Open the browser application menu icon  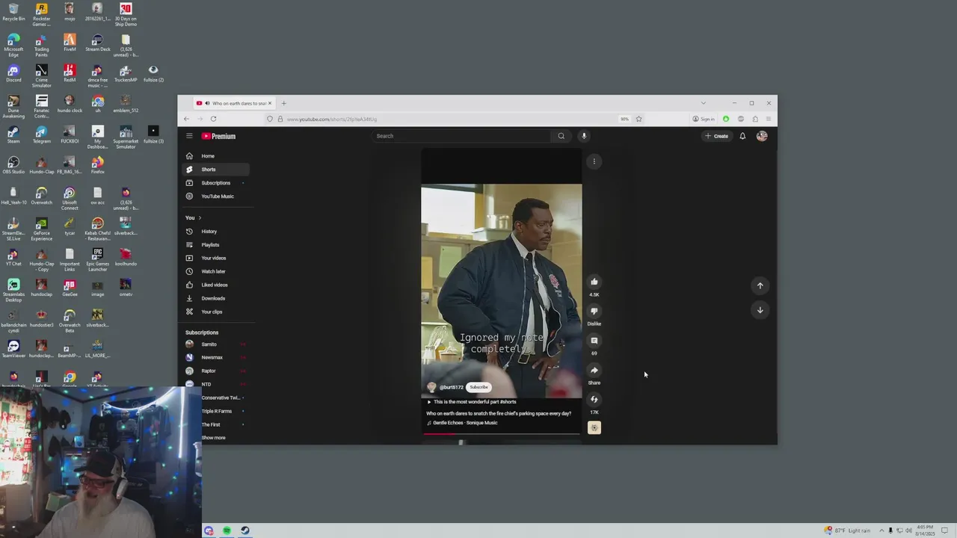point(768,119)
